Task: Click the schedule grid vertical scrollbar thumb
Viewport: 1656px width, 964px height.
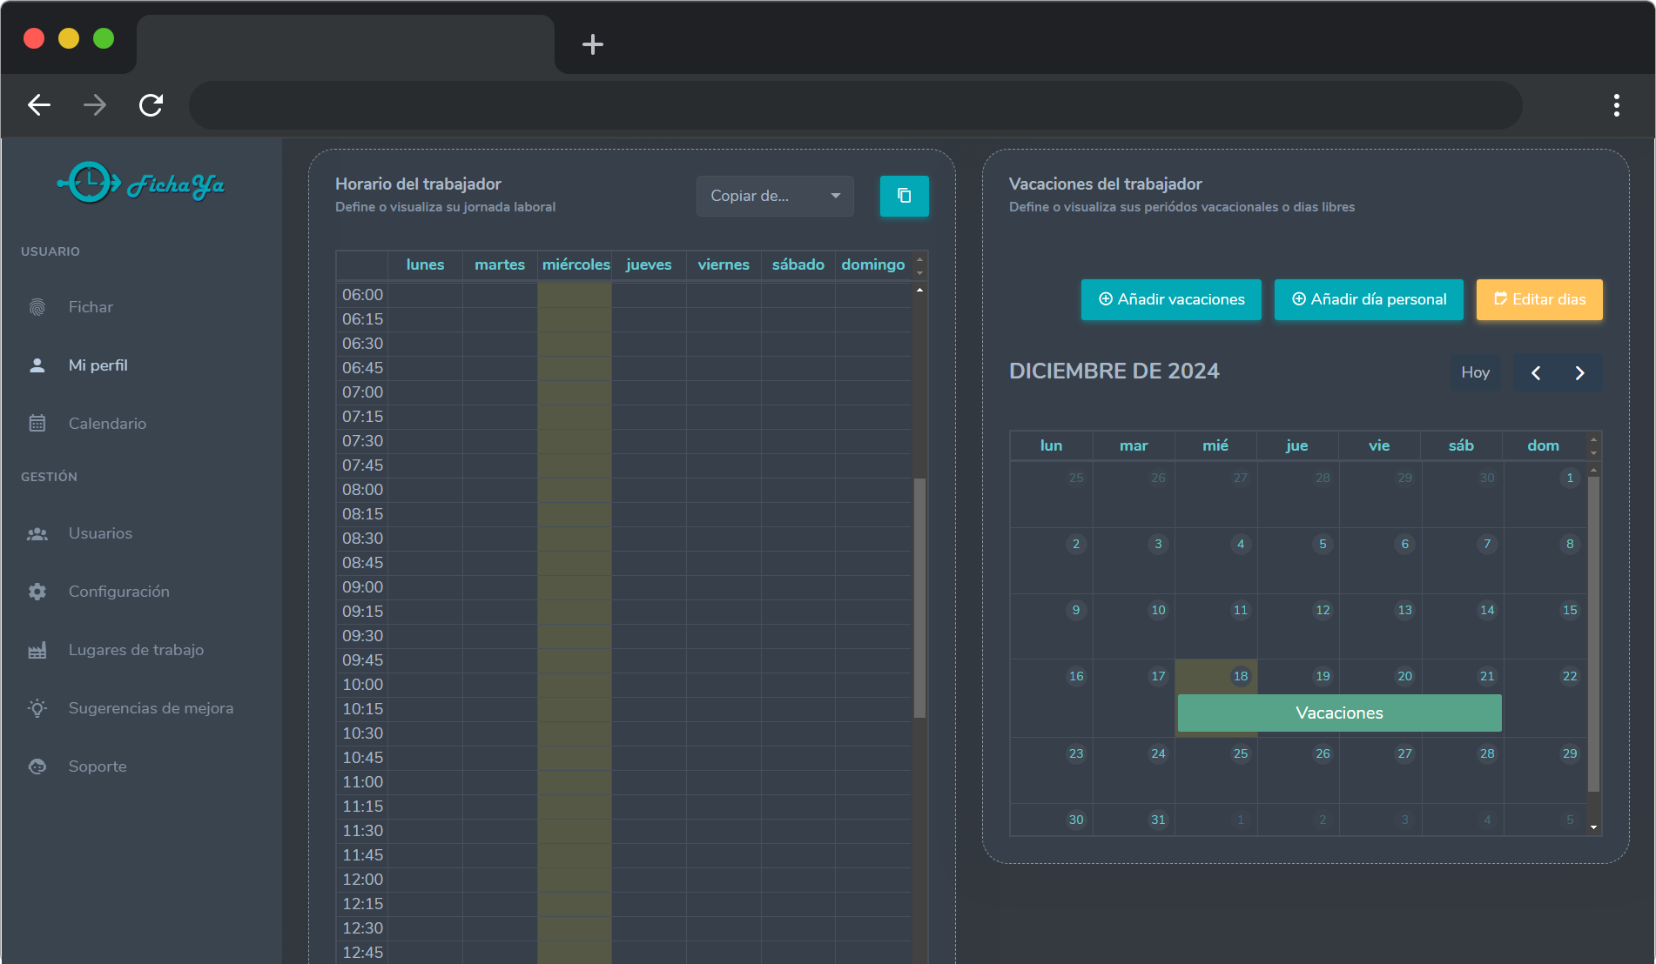Action: (919, 597)
